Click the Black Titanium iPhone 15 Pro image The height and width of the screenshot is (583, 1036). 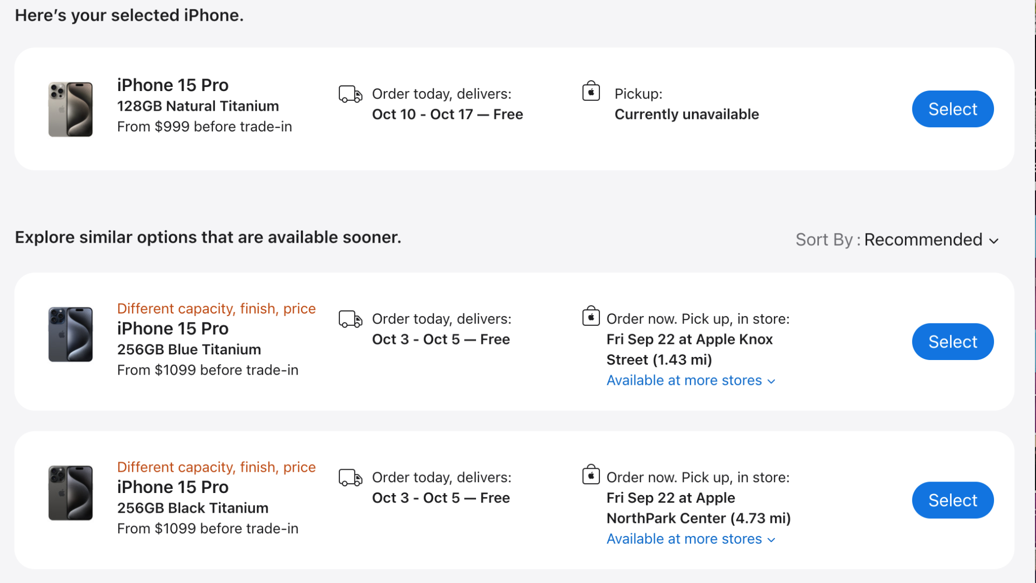(x=70, y=493)
